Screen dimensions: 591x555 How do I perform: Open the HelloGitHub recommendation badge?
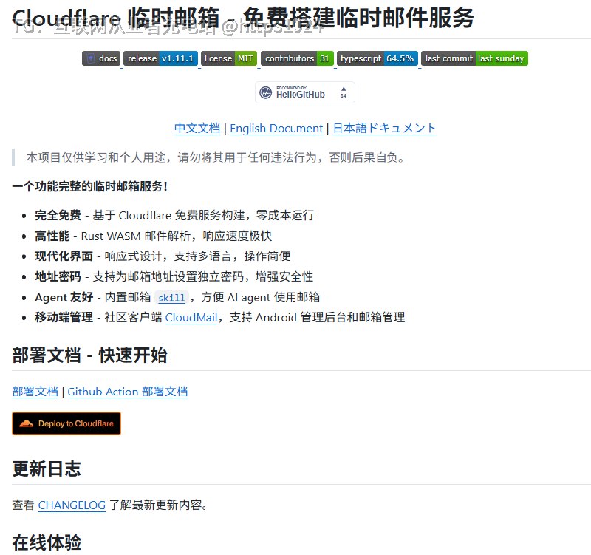[x=305, y=92]
